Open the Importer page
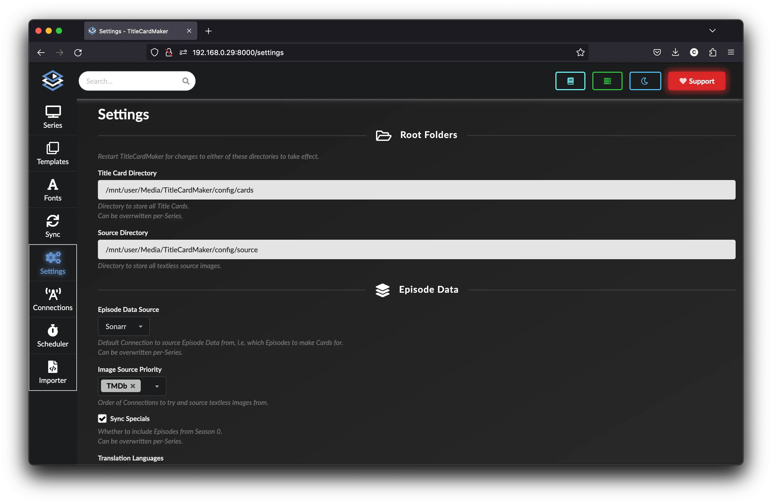 click(53, 372)
